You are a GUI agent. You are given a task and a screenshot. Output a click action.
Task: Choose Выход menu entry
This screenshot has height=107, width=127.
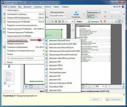(24, 62)
